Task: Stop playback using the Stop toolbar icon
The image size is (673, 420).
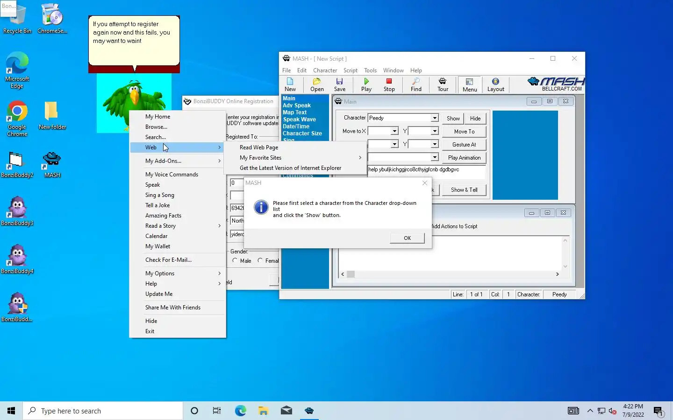Action: click(389, 85)
